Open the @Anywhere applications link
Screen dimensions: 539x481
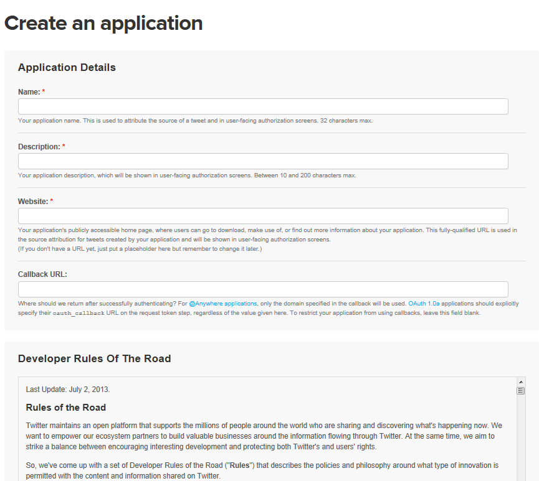click(x=222, y=304)
